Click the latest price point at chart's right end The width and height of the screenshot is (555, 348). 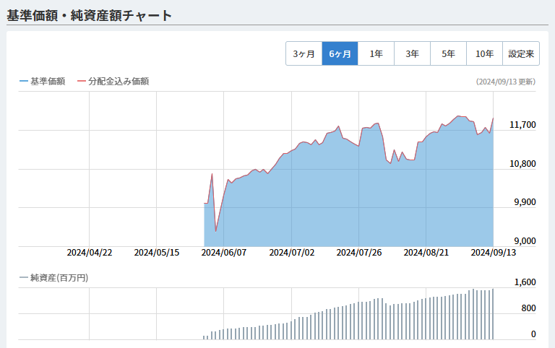[493, 118]
